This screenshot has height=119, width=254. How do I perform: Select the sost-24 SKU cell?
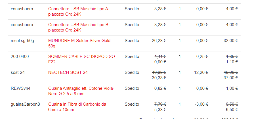click(18, 72)
